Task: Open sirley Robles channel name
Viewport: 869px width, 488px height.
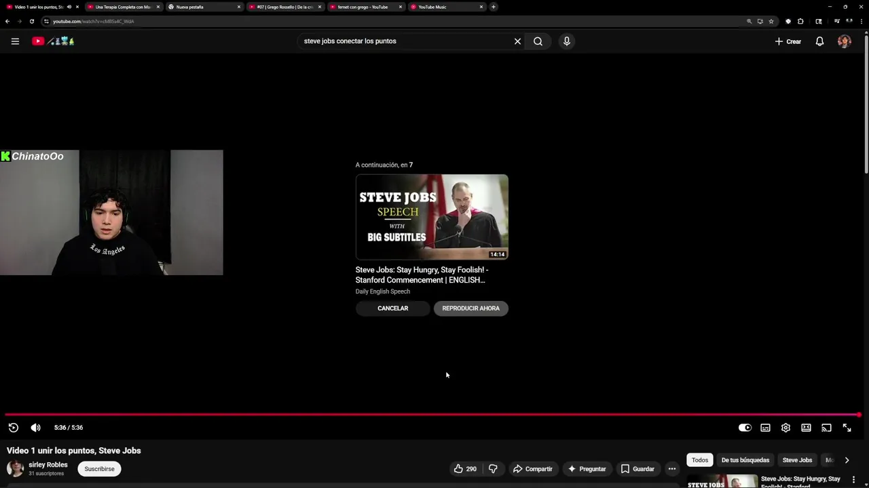Action: pos(48,465)
